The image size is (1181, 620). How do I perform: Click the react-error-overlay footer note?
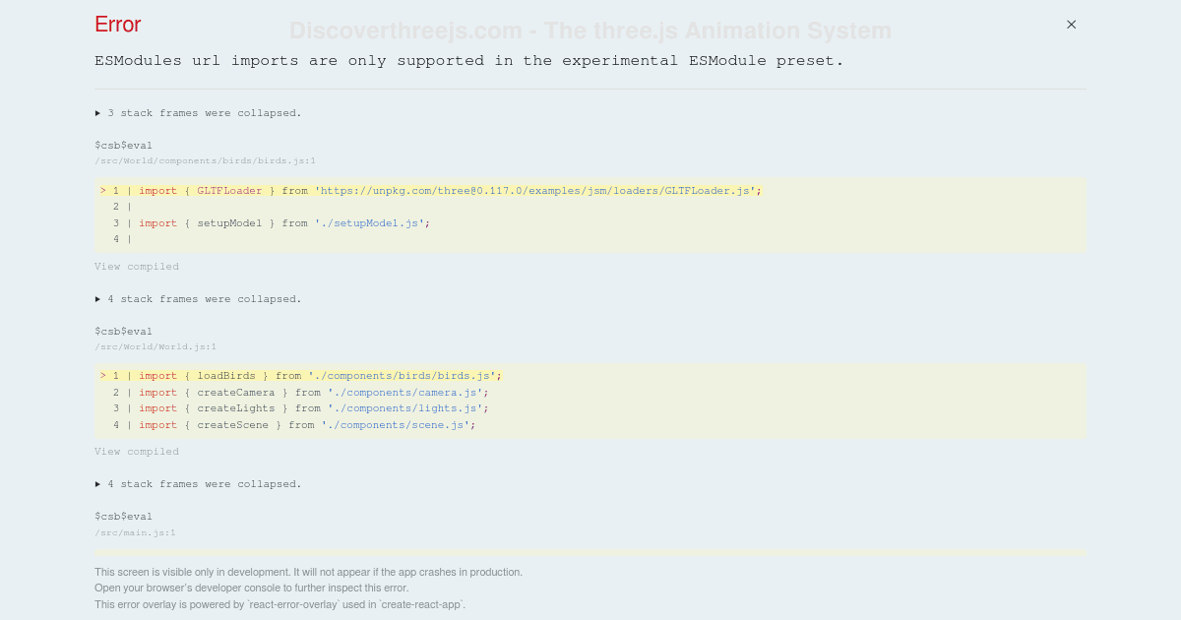click(x=280, y=604)
